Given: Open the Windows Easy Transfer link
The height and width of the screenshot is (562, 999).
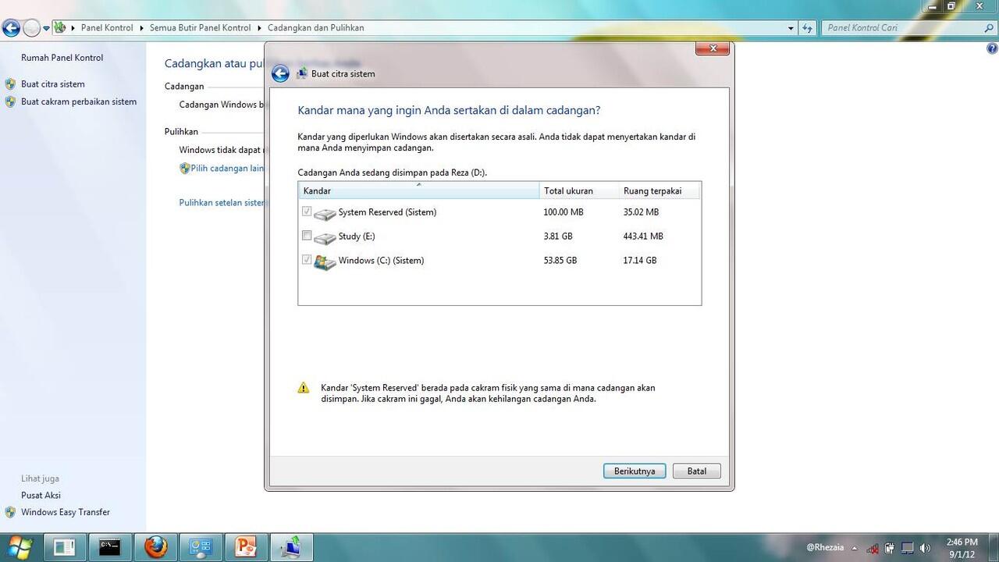Looking at the screenshot, I should coord(66,512).
